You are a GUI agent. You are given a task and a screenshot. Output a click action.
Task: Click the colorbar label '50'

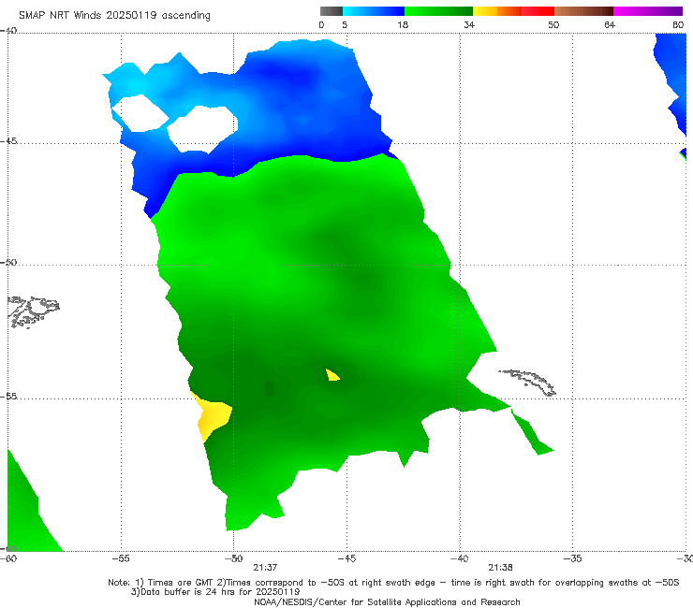coord(553,25)
